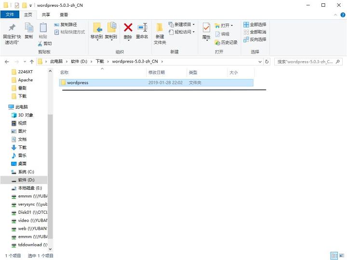The height and width of the screenshot is (260, 347).
Task: Click the Forward navigation arrow
Action: [17, 62]
